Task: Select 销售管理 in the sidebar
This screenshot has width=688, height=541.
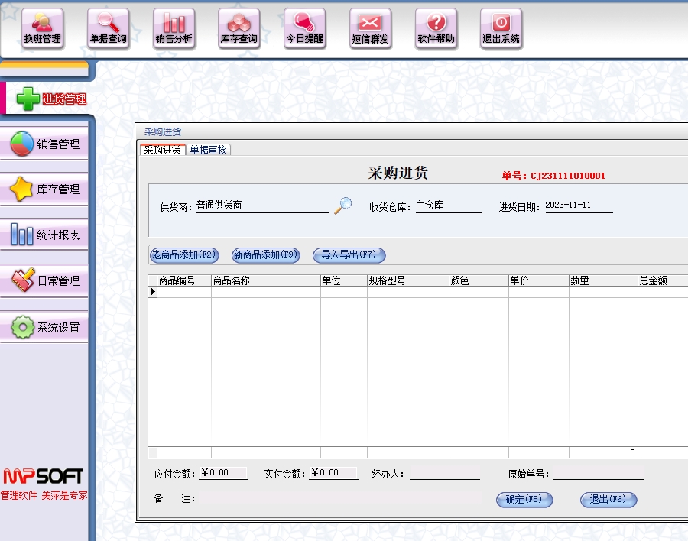Action: pos(45,144)
